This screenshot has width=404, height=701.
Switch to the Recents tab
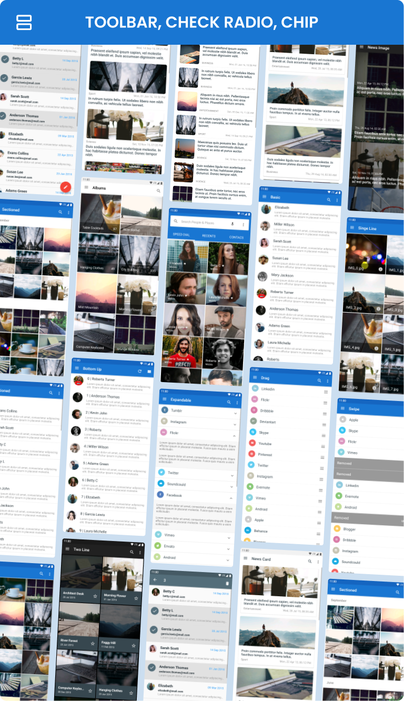click(x=209, y=237)
